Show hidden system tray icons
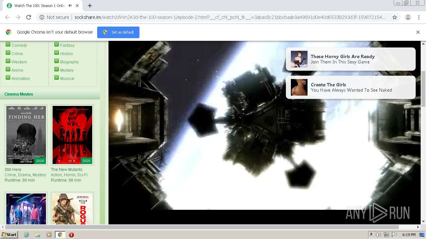The width and height of the screenshot is (426, 239). [371, 235]
